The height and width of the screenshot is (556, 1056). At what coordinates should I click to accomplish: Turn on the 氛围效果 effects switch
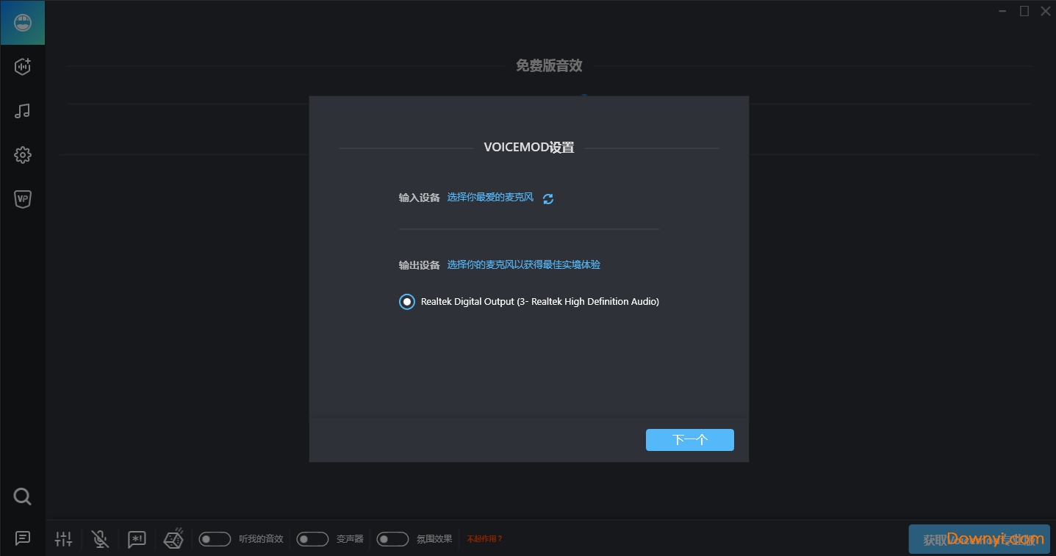(392, 538)
